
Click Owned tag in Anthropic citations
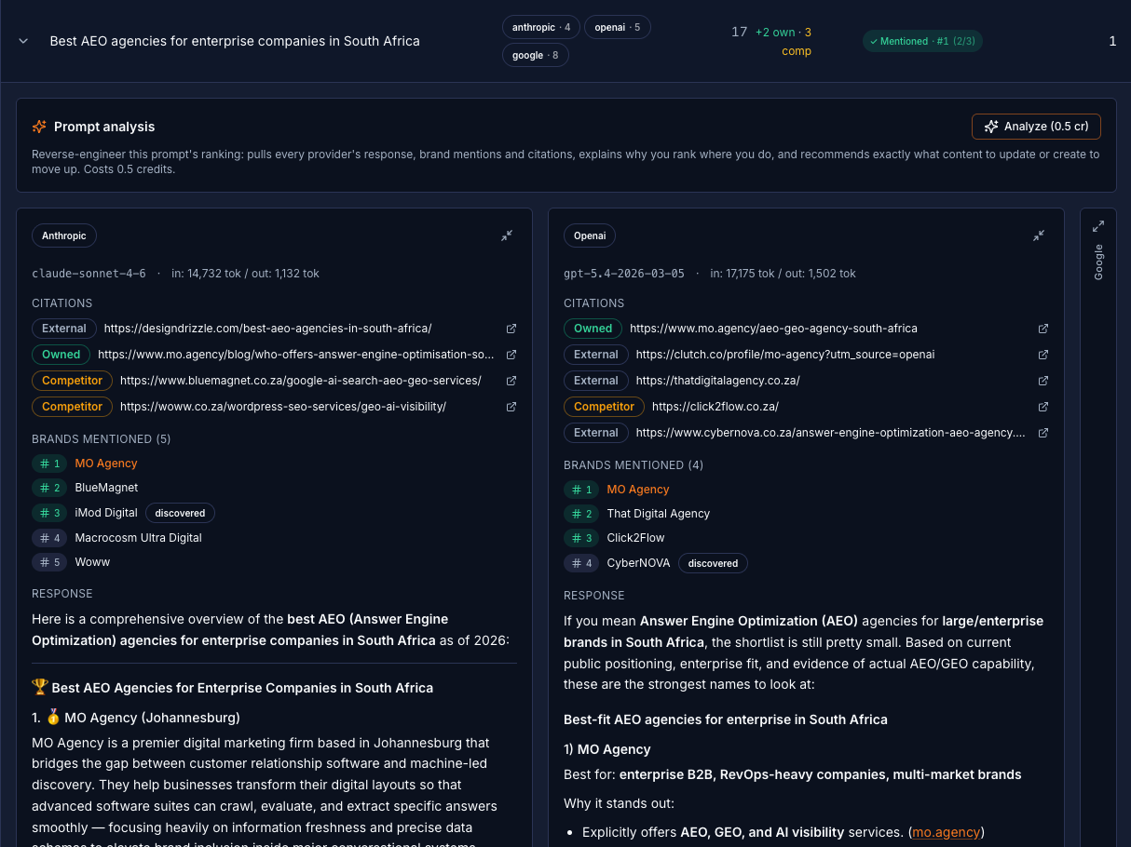(x=61, y=355)
